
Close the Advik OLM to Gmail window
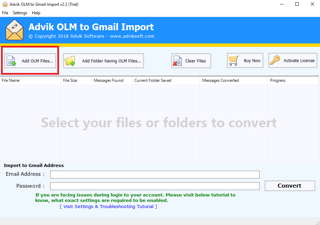[x=313, y=4]
